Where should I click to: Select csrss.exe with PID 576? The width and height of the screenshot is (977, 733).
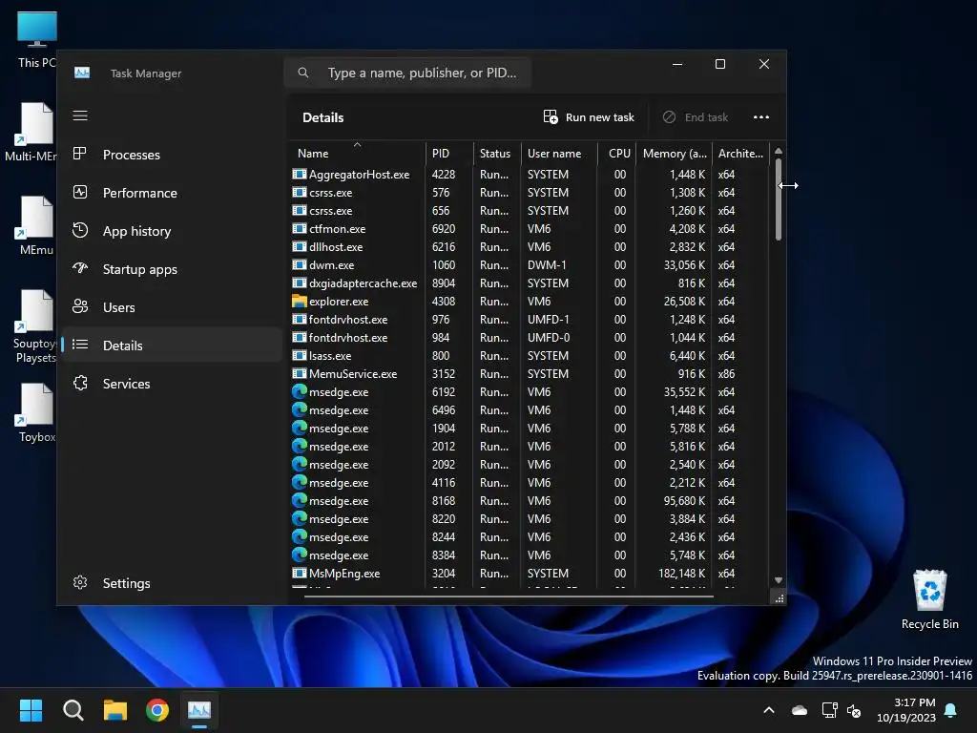pos(530,193)
